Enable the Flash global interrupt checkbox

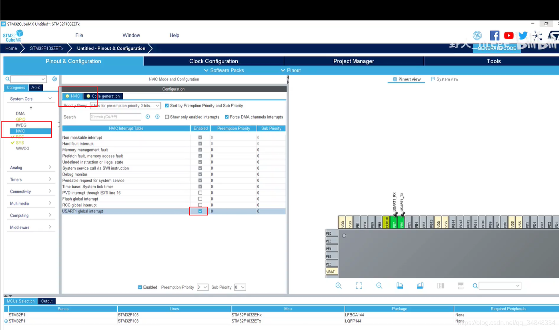pyautogui.click(x=200, y=199)
